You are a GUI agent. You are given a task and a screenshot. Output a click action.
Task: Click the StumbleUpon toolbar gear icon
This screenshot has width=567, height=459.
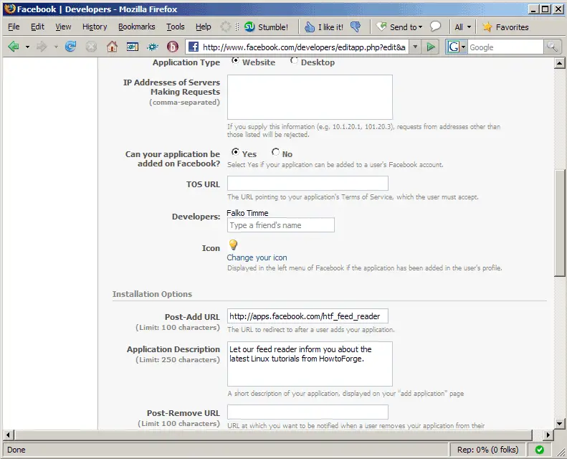225,27
